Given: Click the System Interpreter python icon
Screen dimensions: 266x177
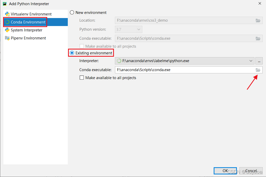Looking at the screenshot, I should (x=7, y=30).
